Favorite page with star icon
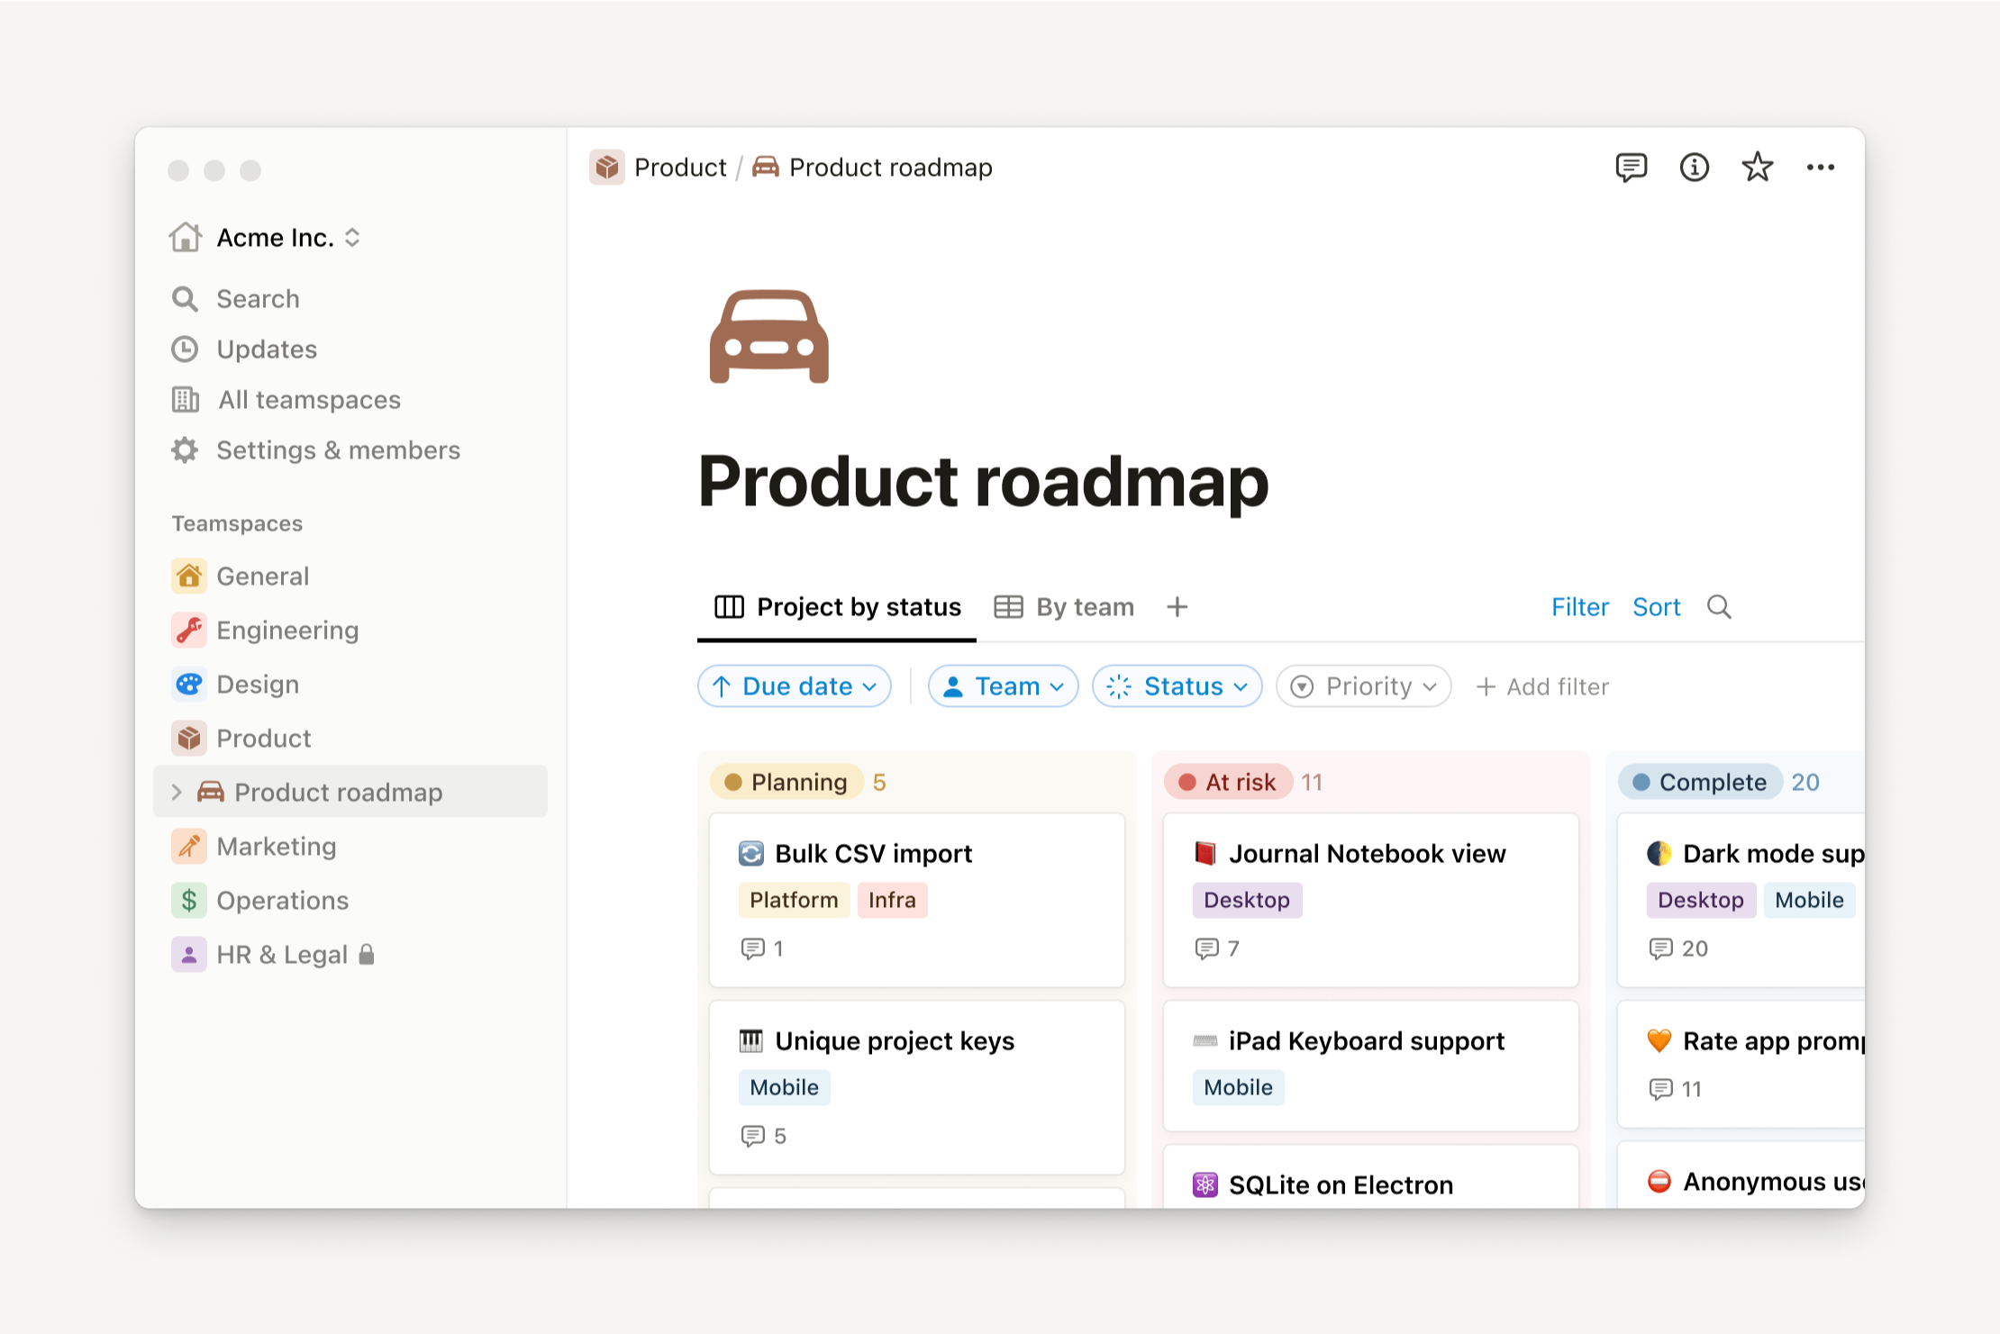2000x1334 pixels. pos(1757,168)
